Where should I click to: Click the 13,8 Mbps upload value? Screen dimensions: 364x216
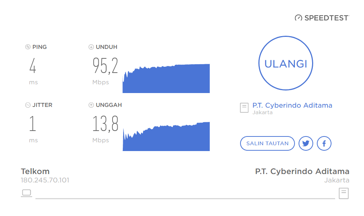(105, 124)
